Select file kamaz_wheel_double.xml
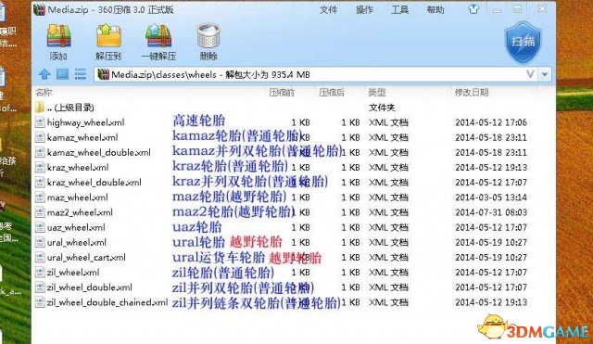The height and width of the screenshot is (344, 593). pos(99,152)
